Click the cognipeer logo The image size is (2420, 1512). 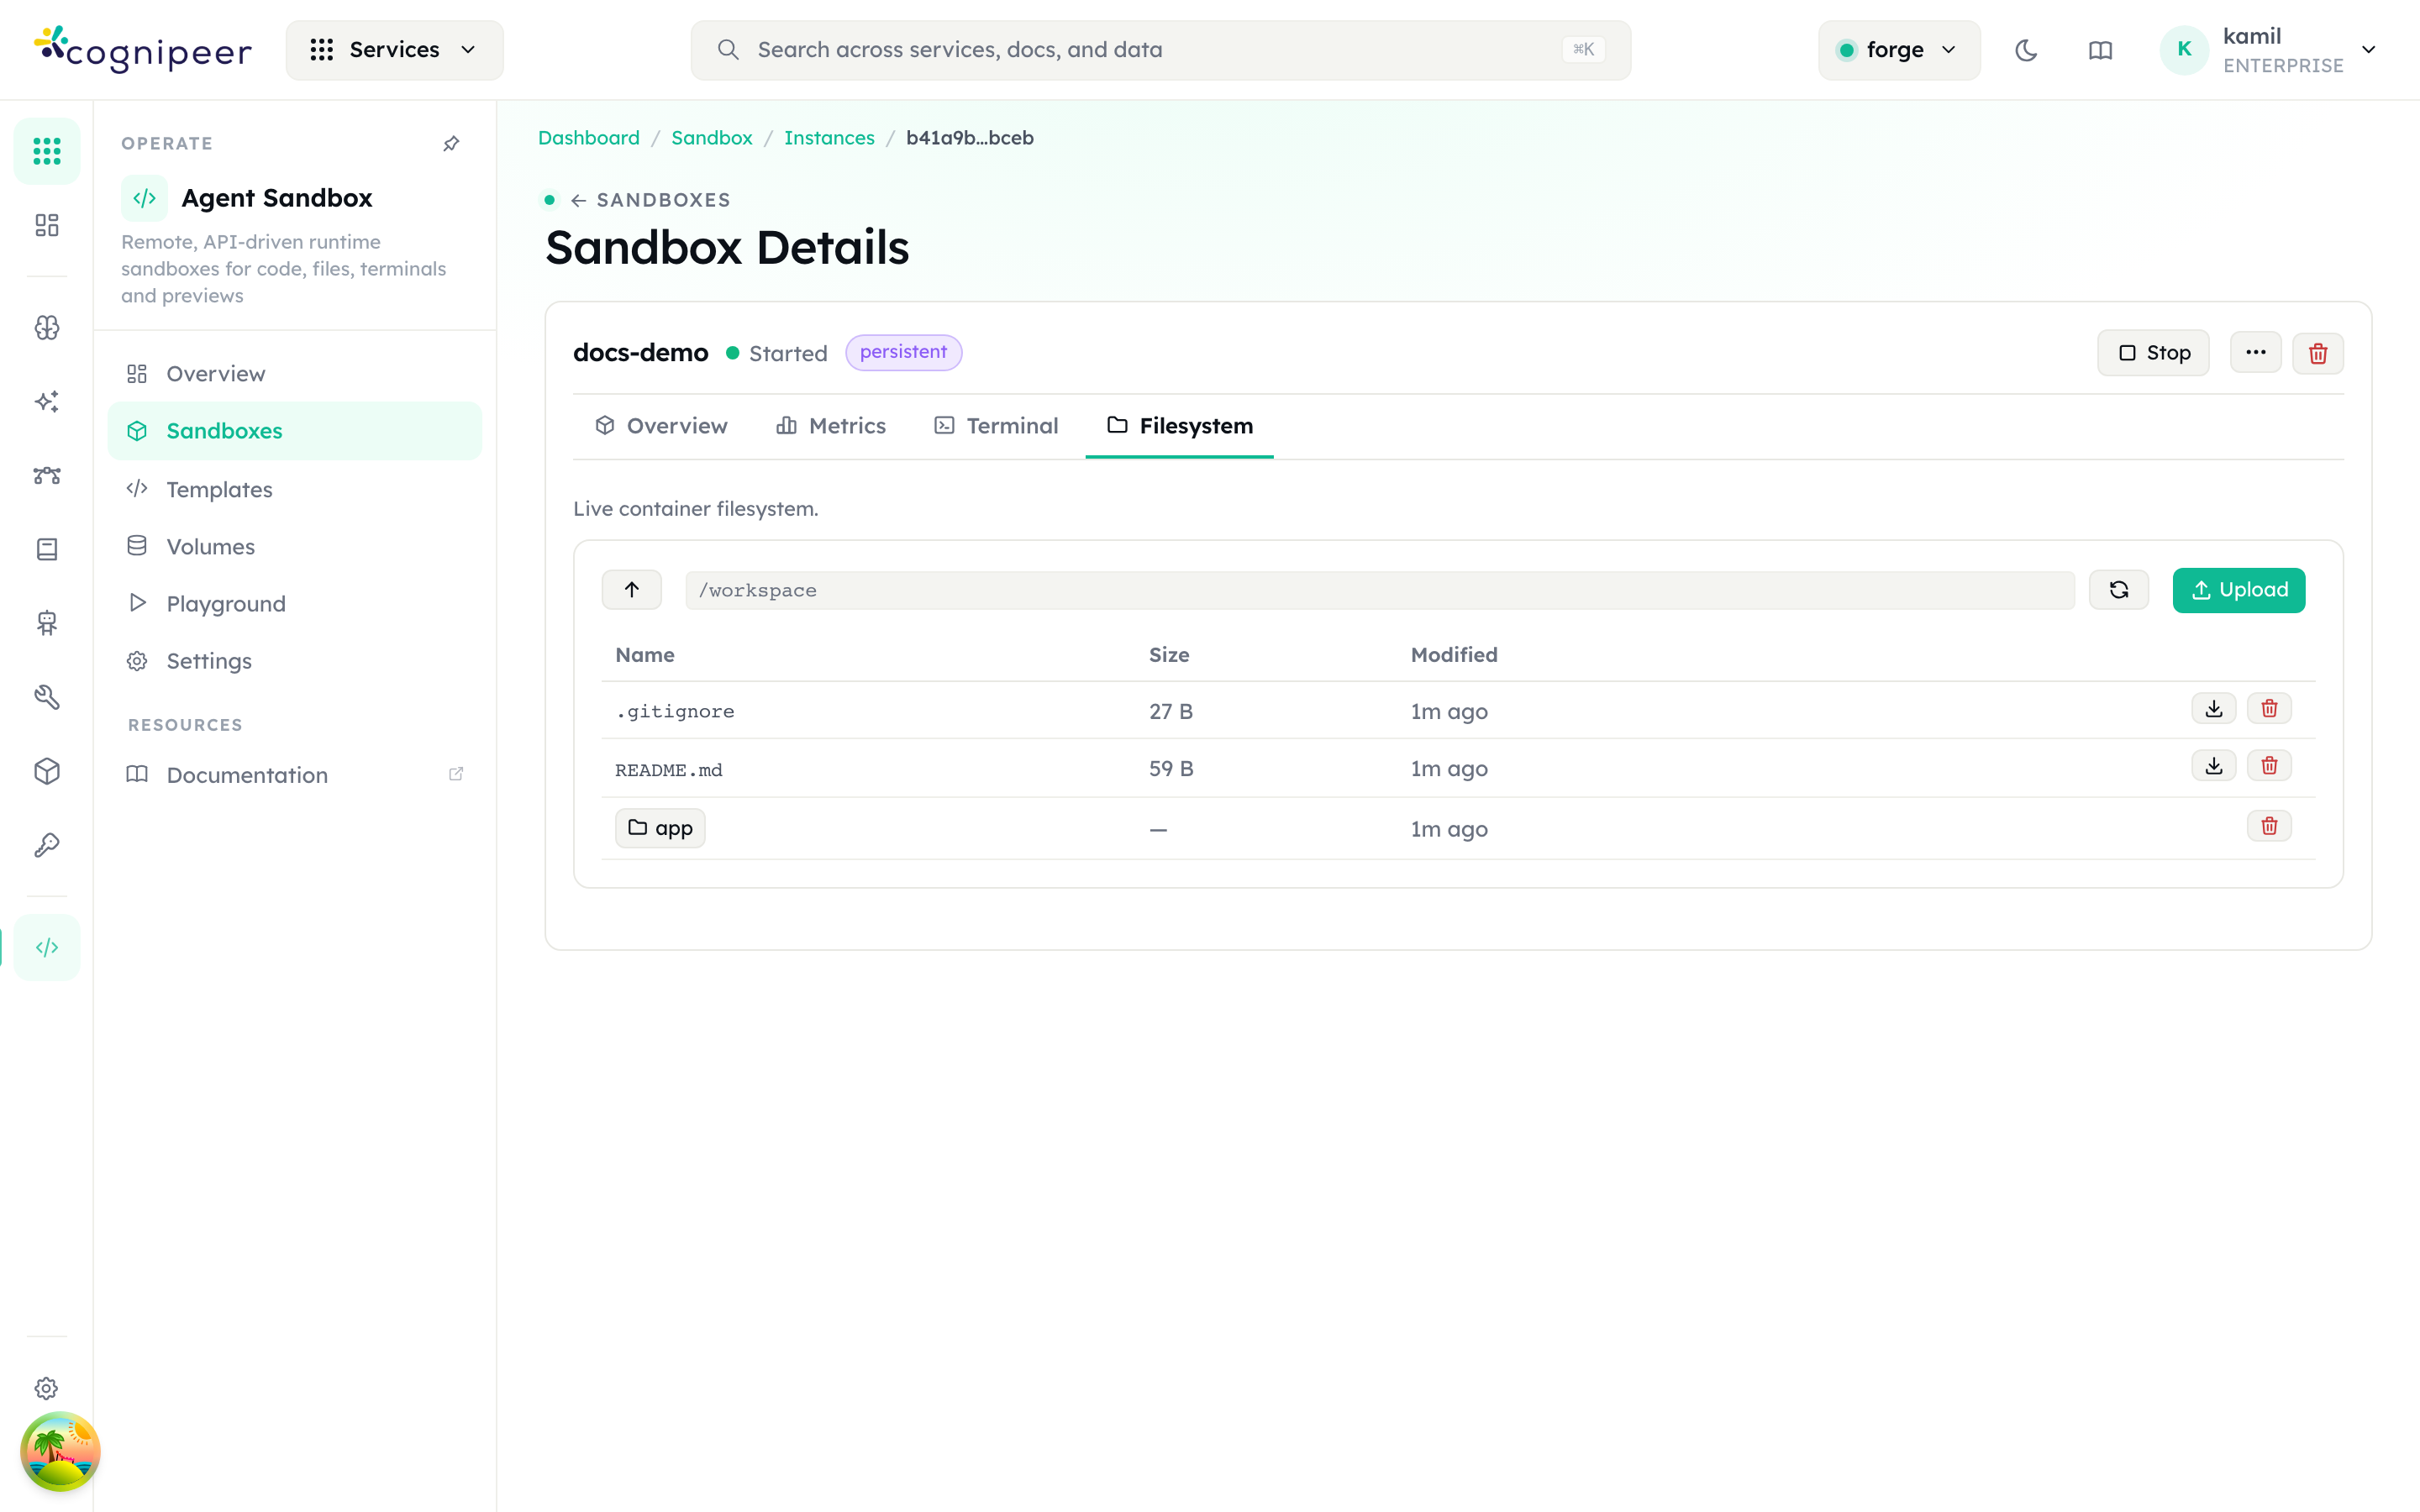pyautogui.click(x=143, y=49)
